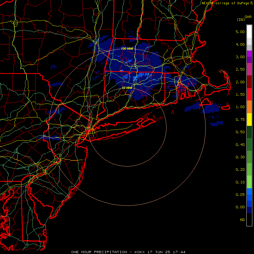Click the bright red swatch beside 1.50
The width and height of the screenshot is (254, 254).
click(249, 94)
